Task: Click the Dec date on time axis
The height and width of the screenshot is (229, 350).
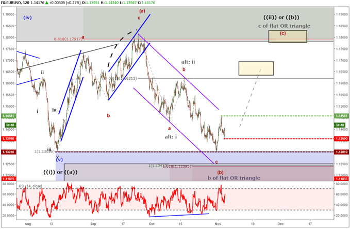Action: 280,224
